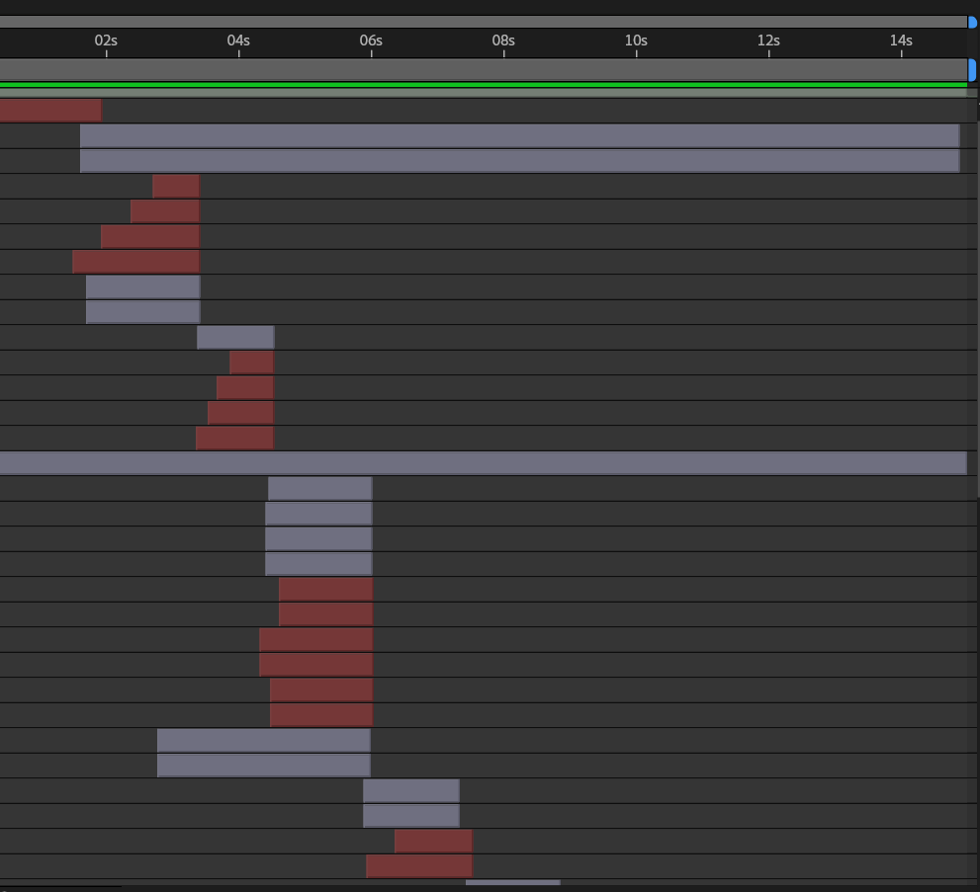Select the short gray bar directly under 04s
The width and height of the screenshot is (980, 892).
(235, 337)
